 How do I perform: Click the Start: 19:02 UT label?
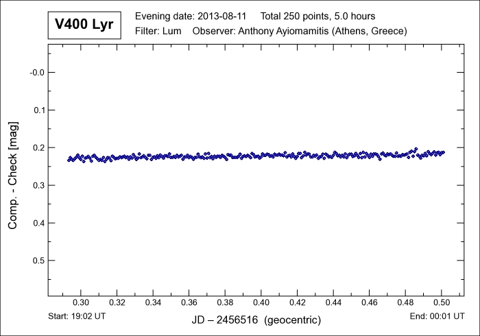77,316
